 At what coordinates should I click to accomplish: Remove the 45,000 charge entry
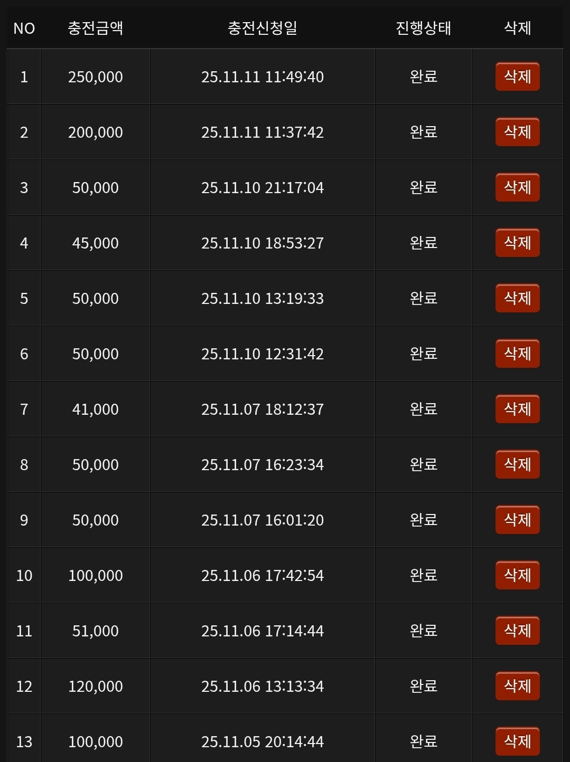click(517, 243)
